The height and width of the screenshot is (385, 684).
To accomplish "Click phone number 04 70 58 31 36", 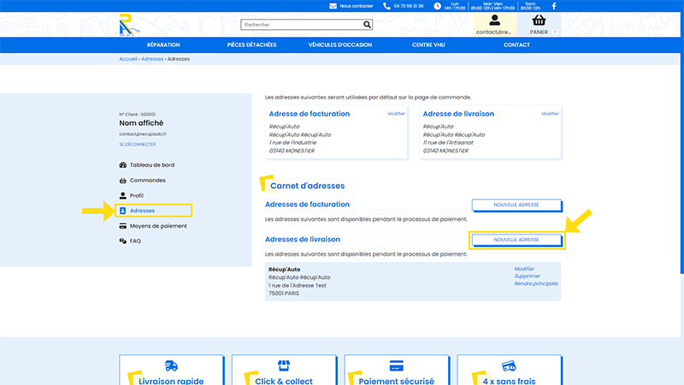I will (x=409, y=6).
